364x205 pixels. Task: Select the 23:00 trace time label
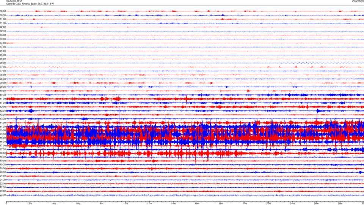pos(3,191)
